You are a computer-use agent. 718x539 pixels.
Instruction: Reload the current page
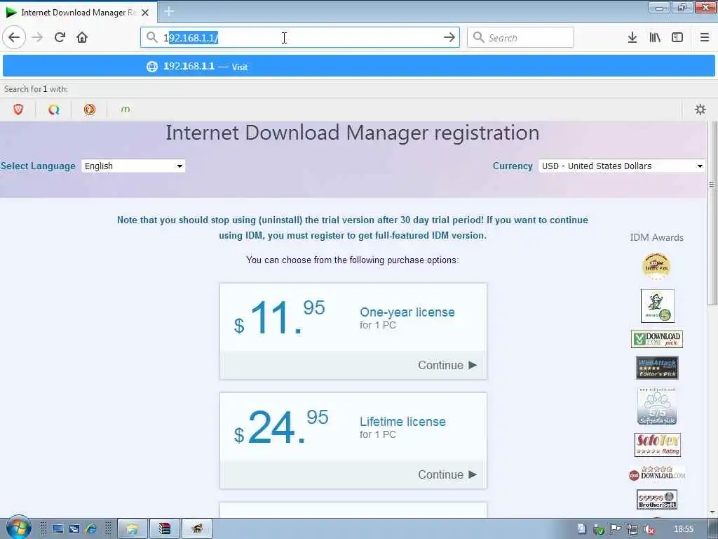point(60,37)
